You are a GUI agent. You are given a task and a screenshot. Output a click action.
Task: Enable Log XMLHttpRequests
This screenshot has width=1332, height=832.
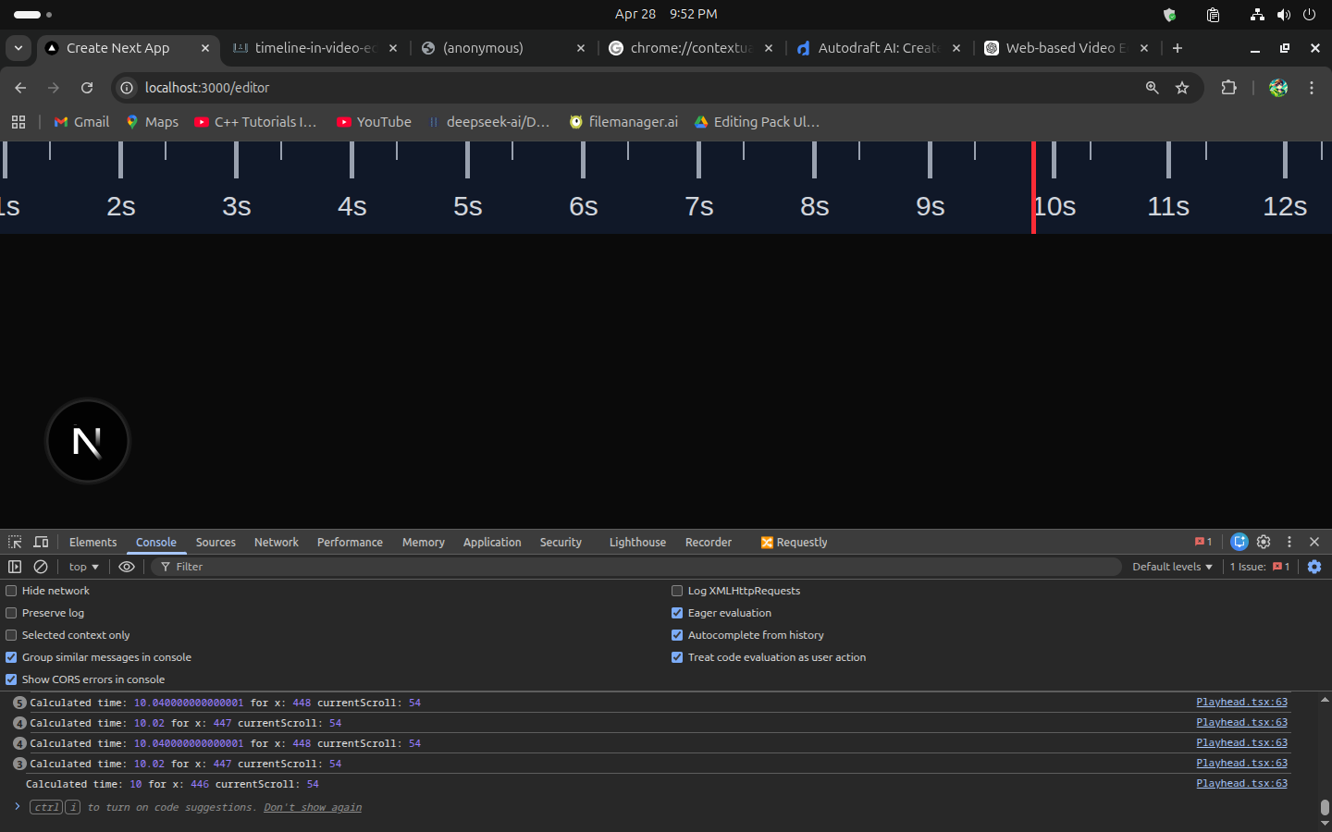pos(677,591)
